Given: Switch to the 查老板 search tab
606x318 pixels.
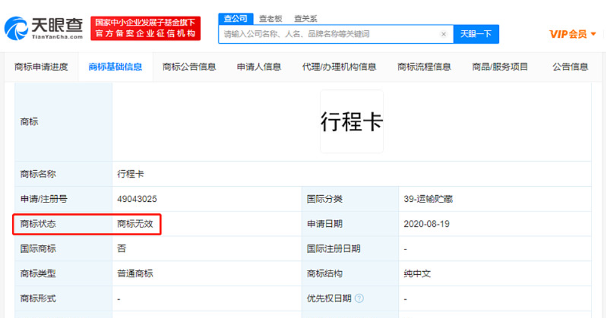Looking at the screenshot, I should coord(270,19).
